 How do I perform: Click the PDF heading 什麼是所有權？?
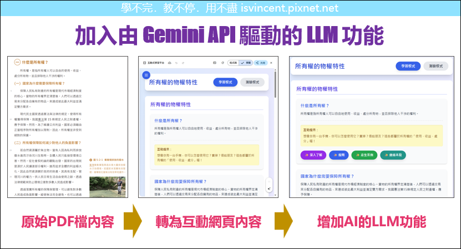point(35,62)
